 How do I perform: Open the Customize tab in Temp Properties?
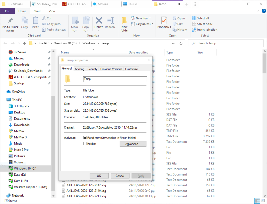click(x=131, y=69)
